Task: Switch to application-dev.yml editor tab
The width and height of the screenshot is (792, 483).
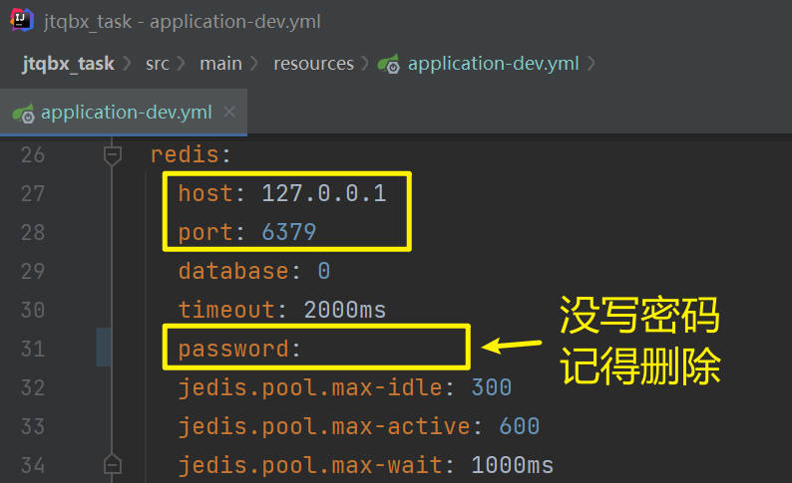Action: click(x=126, y=112)
